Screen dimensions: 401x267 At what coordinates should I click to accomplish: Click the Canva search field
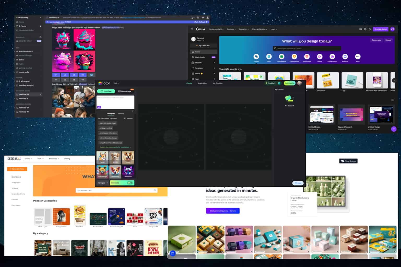[x=307, y=48]
